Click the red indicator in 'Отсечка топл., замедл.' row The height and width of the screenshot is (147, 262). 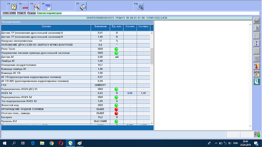[116, 114]
